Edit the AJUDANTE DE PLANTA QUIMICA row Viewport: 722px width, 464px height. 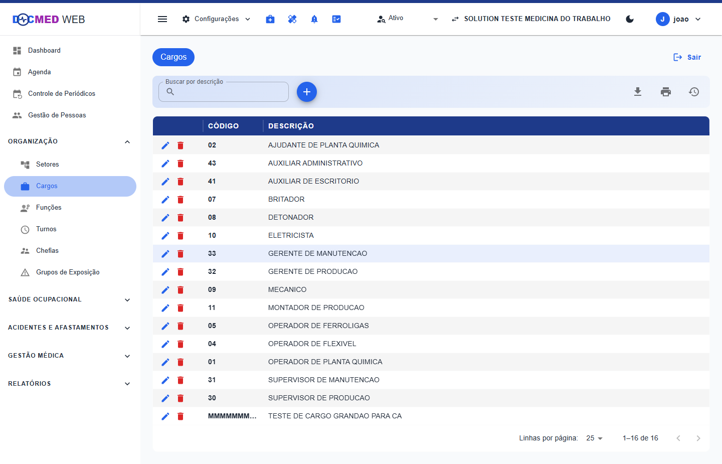click(x=165, y=145)
